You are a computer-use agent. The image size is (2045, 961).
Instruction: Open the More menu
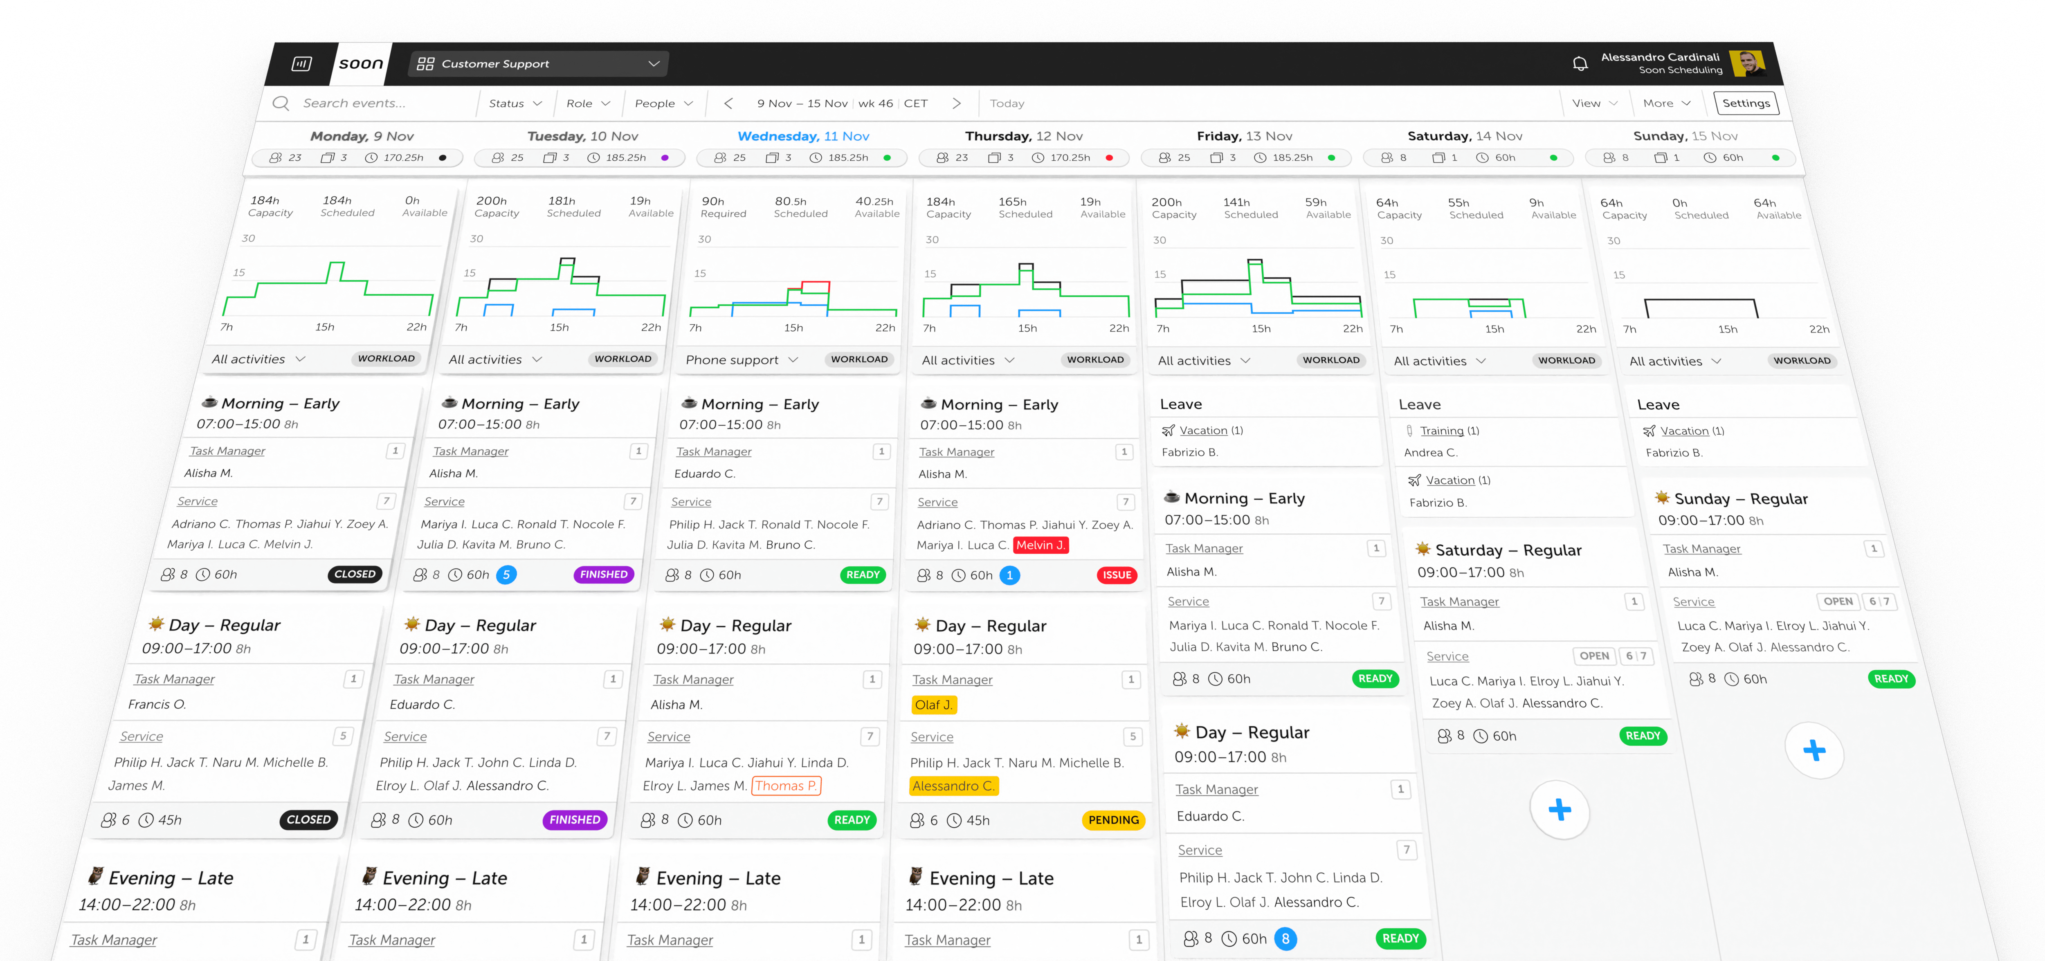[x=1666, y=103]
